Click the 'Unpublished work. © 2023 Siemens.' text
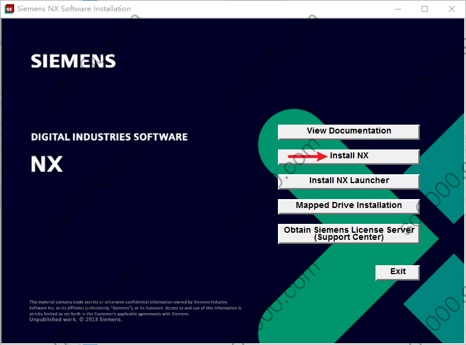 (76, 320)
